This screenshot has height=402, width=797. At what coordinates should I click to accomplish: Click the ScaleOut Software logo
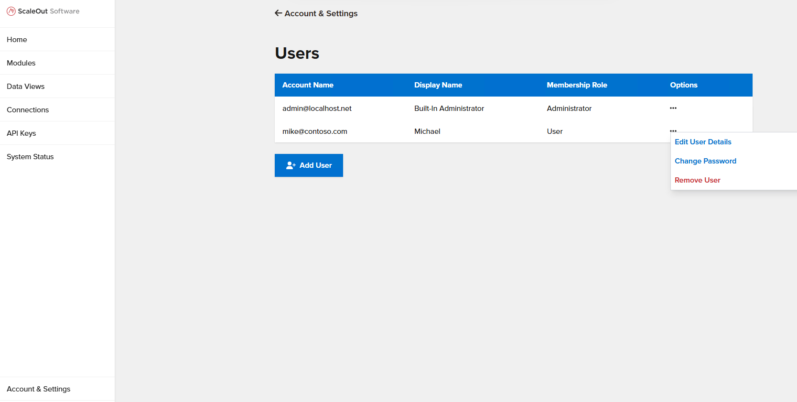click(x=43, y=11)
